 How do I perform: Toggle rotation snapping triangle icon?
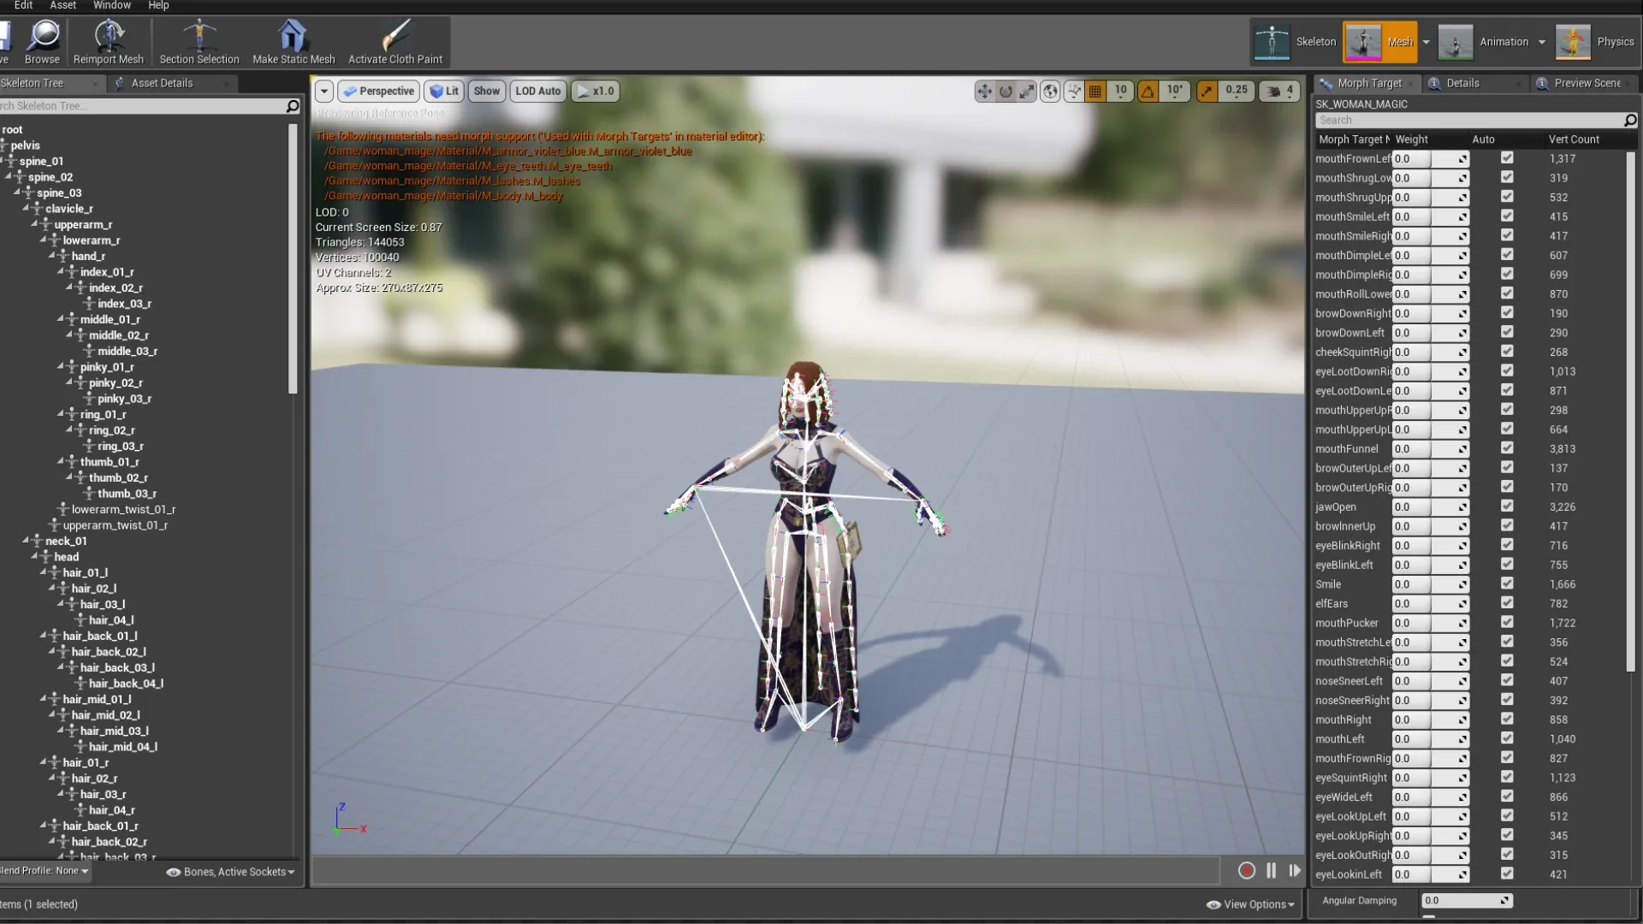pos(1148,91)
